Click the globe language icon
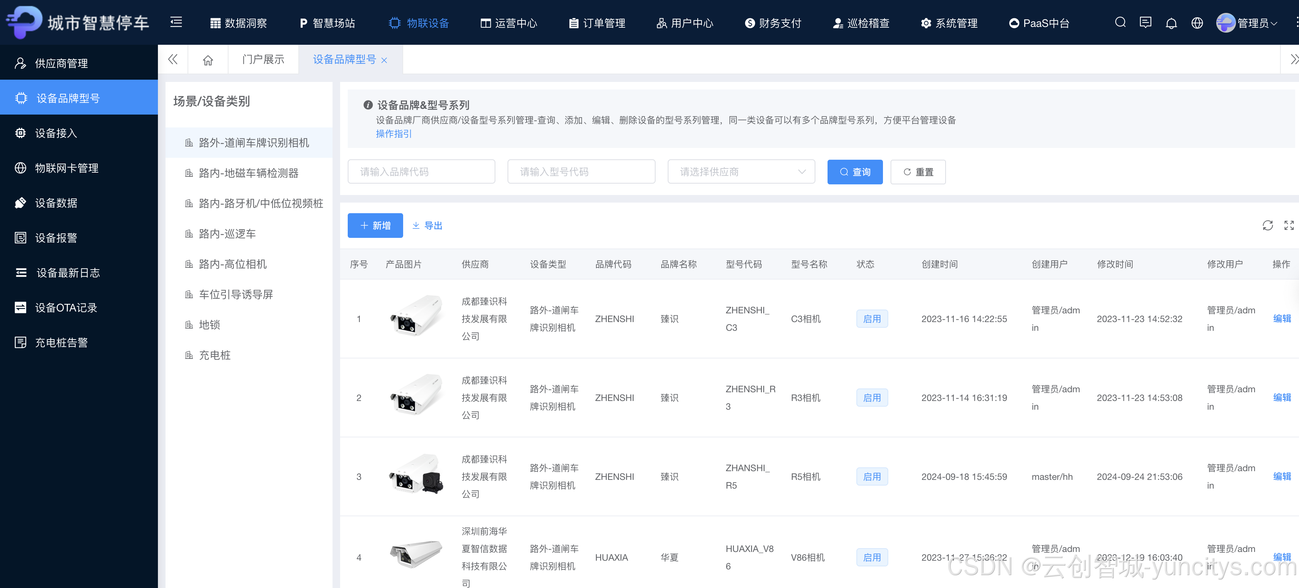 coord(1197,23)
